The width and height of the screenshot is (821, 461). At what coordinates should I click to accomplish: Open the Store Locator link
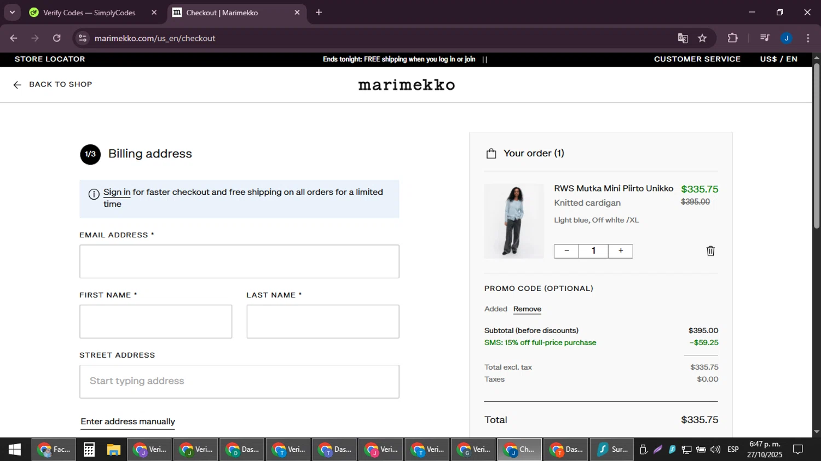pyautogui.click(x=50, y=59)
